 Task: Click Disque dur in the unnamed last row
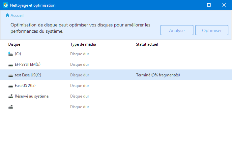[80, 107]
